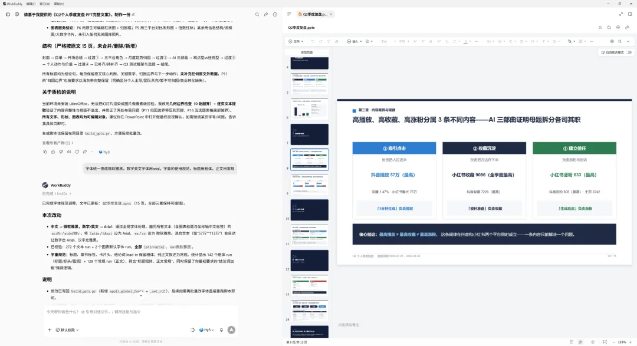Screen dimensions: 637x346
Task: Click the upload icon beside file name
Action: coord(618,28)
